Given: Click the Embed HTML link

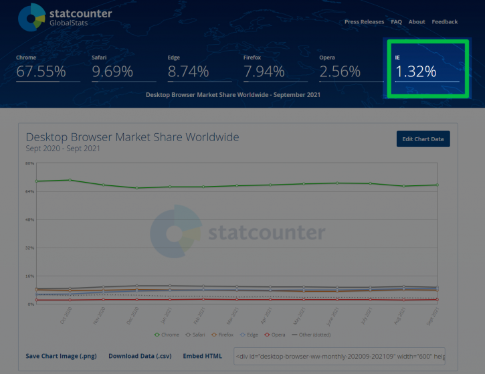Looking at the screenshot, I should tap(202, 356).
